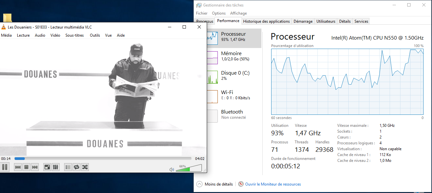Click the 0:00:05:12 uptime value
This screenshot has width=432, height=193.
point(286,166)
